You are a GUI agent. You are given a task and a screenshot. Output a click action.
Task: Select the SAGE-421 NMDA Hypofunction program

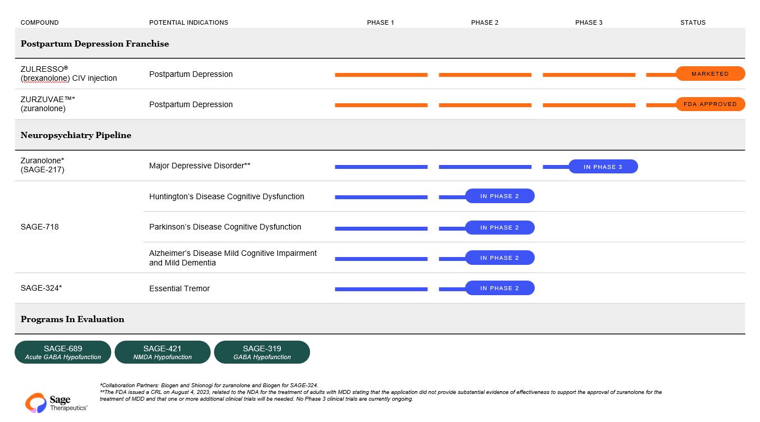[x=162, y=352]
